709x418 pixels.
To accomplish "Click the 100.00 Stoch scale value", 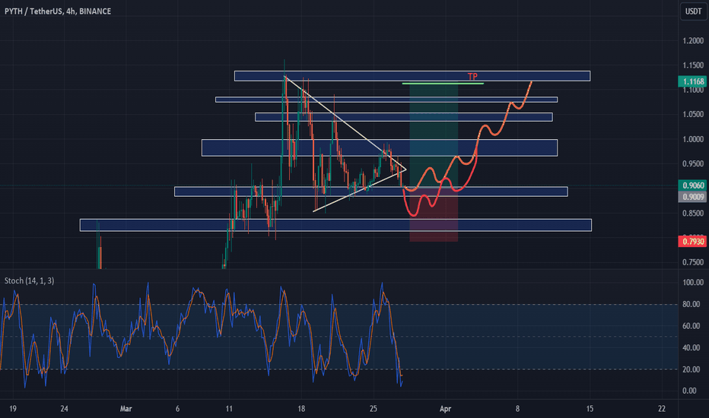I will click(693, 283).
